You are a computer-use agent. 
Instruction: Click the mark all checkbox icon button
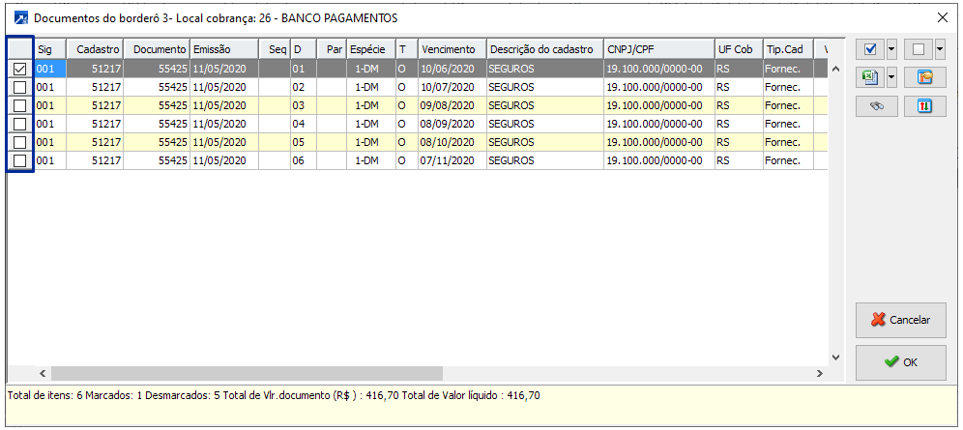click(x=869, y=49)
